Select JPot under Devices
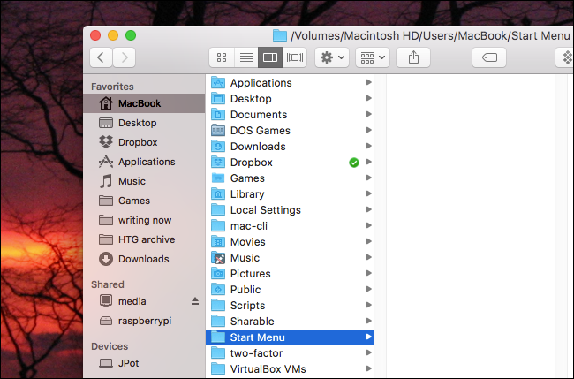This screenshot has height=379, width=574. tap(144, 363)
